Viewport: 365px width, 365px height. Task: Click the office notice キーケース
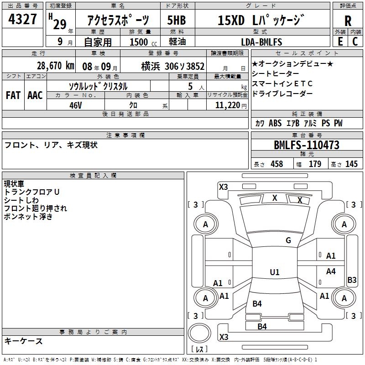pos(24,341)
